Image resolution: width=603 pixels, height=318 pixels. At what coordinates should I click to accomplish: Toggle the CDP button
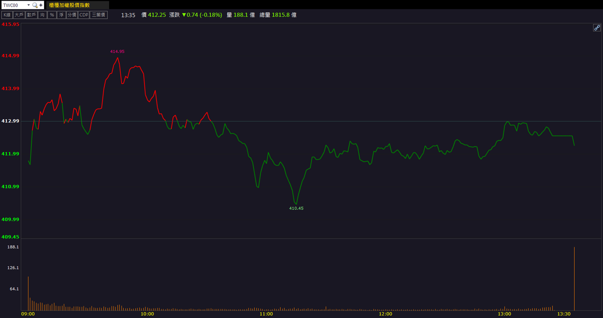[x=84, y=15]
